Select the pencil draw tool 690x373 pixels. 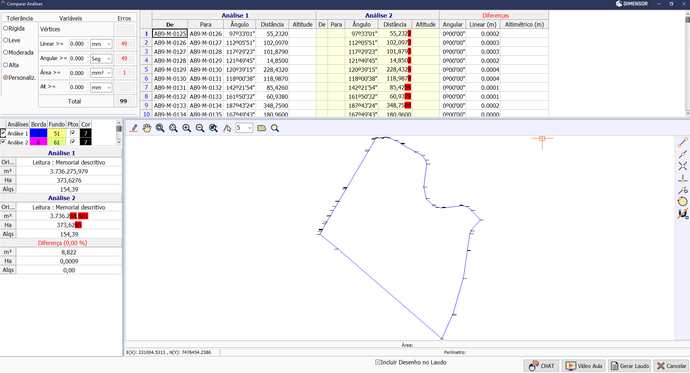coord(134,128)
